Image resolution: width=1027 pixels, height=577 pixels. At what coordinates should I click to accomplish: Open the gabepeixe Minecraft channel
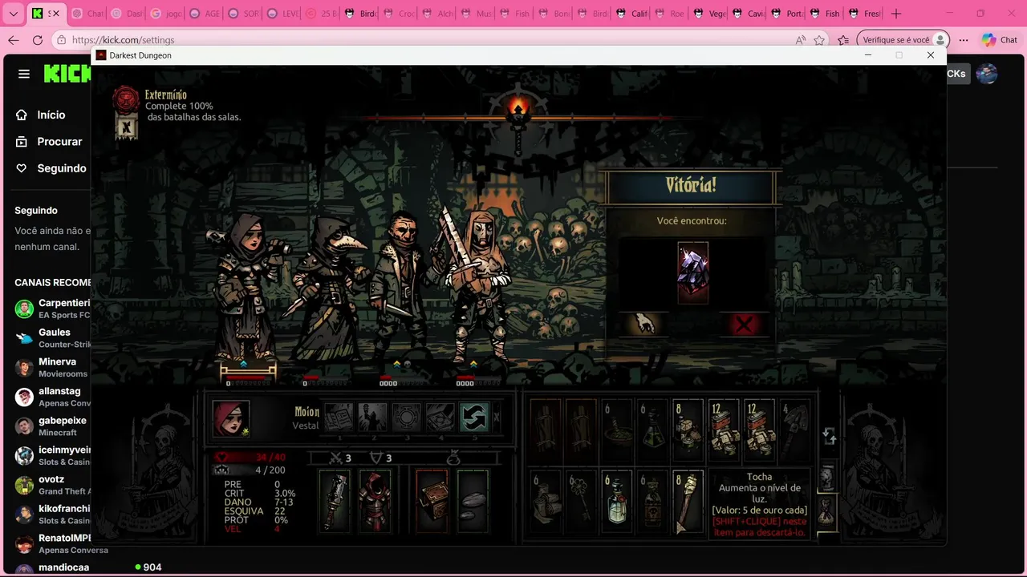[x=52, y=426]
